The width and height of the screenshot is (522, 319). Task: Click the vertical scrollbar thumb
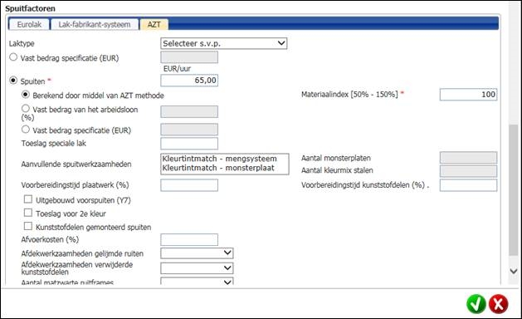[514, 190]
